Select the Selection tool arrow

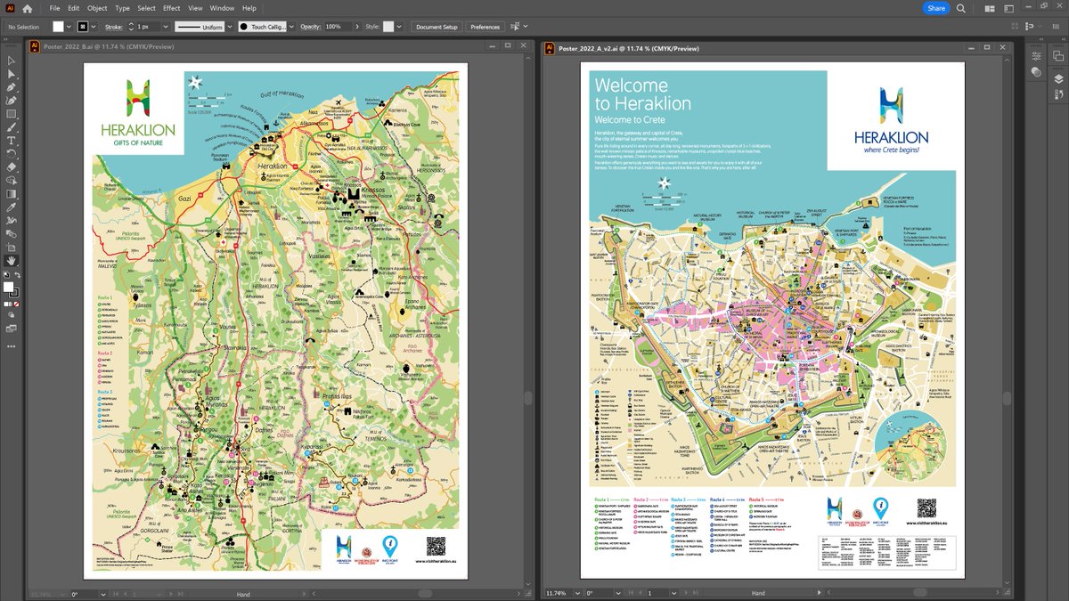[12, 61]
